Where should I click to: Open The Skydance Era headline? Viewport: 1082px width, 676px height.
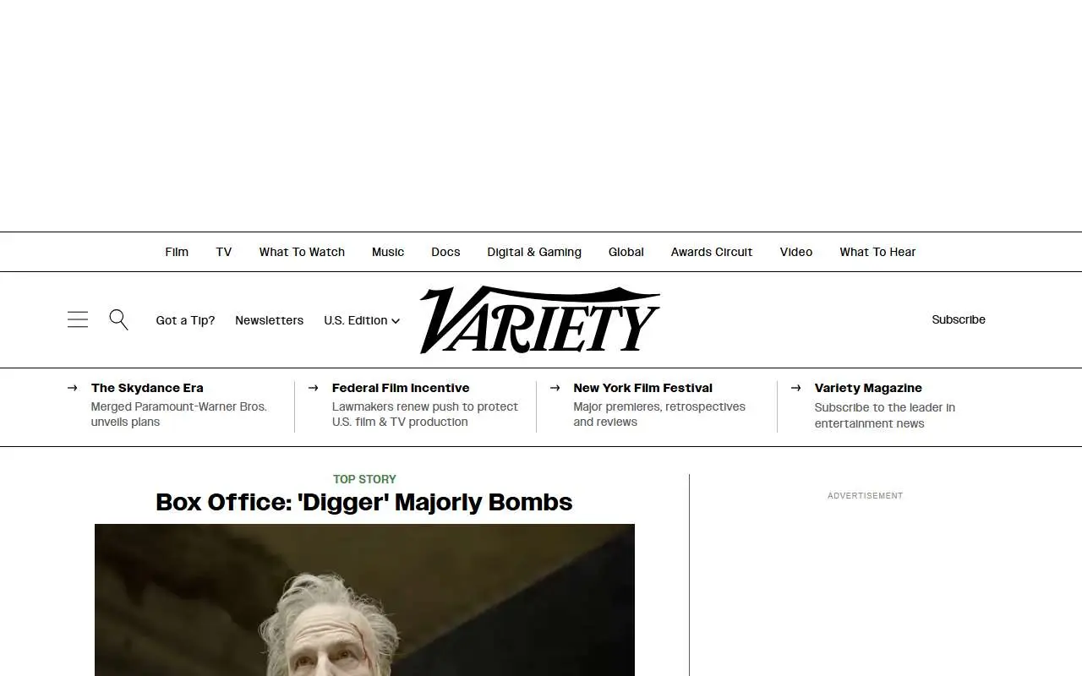click(x=147, y=388)
